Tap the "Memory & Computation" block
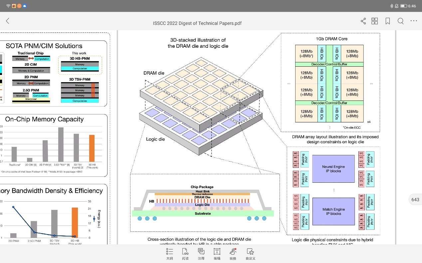Viewport: 422px width, 263px height. tap(31, 71)
